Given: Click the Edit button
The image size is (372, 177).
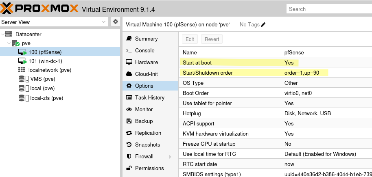Looking at the screenshot, I should coord(190,39).
